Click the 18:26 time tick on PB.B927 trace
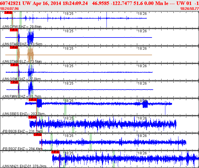 tap(142, 136)
